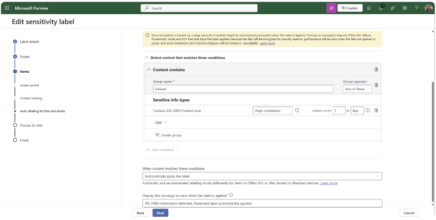Click info icon next to High confidence
The height and width of the screenshot is (220, 436).
tap(297, 110)
